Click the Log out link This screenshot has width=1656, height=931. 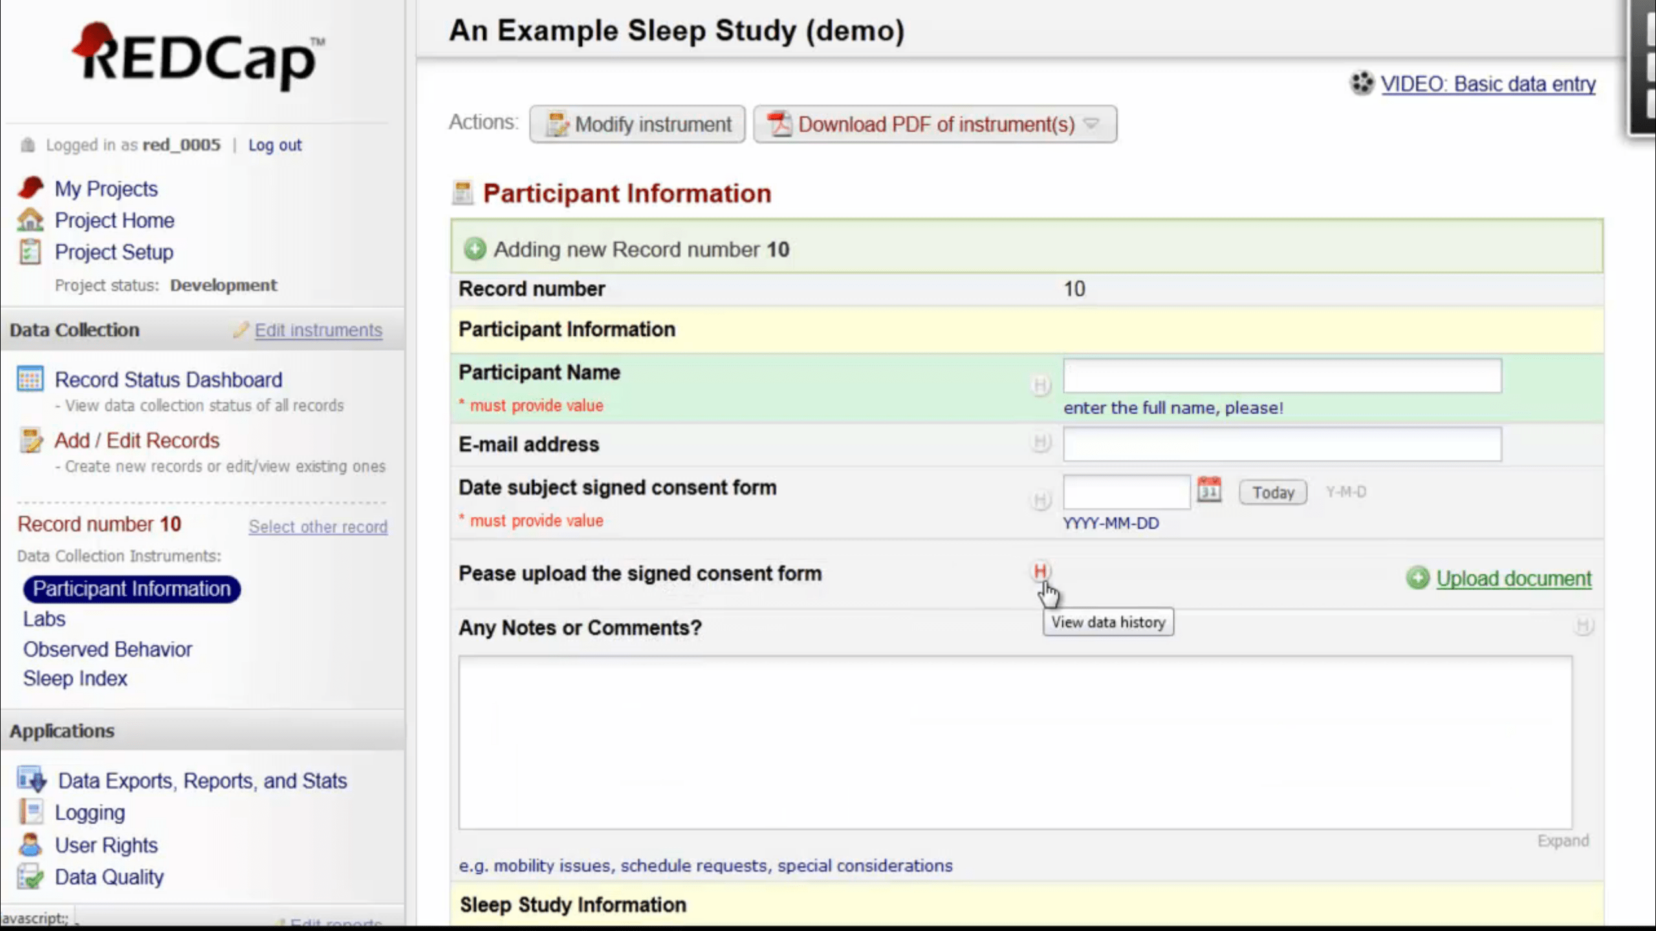tap(275, 145)
